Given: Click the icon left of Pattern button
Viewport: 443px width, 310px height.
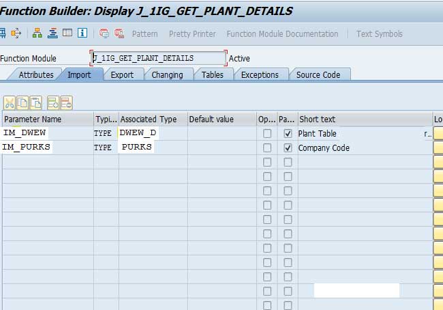Looking at the screenshot, I should pos(119,33).
